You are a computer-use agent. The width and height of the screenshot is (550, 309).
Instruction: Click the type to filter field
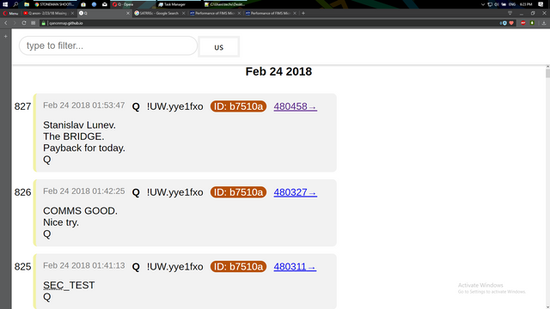108,45
